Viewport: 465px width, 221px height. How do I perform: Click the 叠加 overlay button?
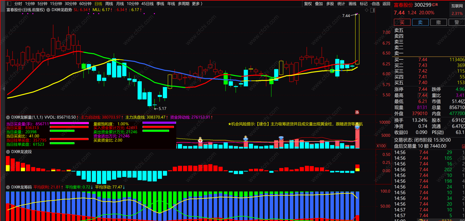319,4
